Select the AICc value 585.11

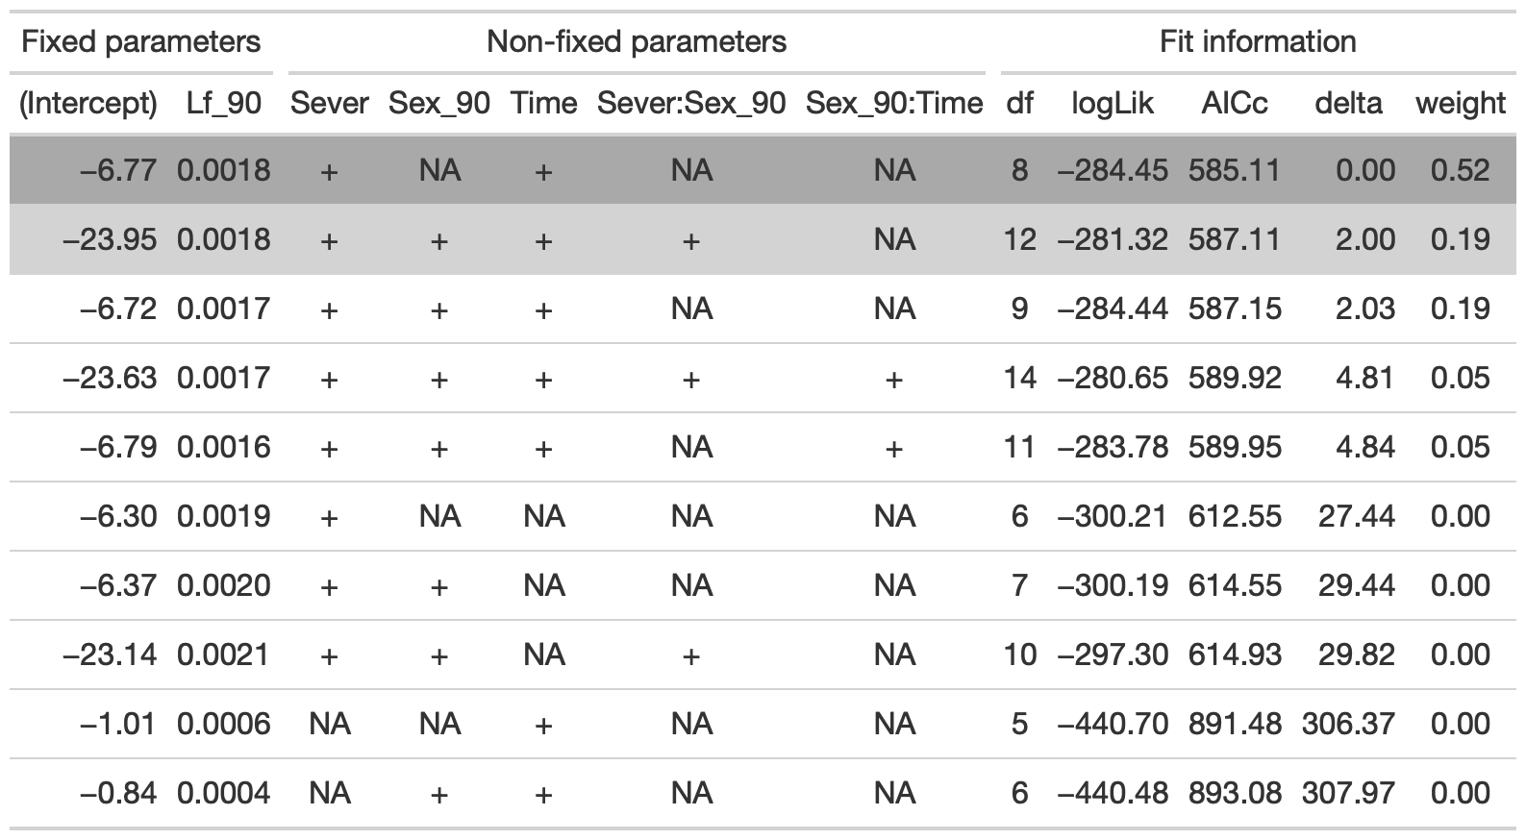coord(1235,170)
